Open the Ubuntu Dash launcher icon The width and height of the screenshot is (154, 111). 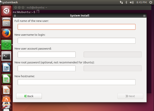(x=6, y=11)
